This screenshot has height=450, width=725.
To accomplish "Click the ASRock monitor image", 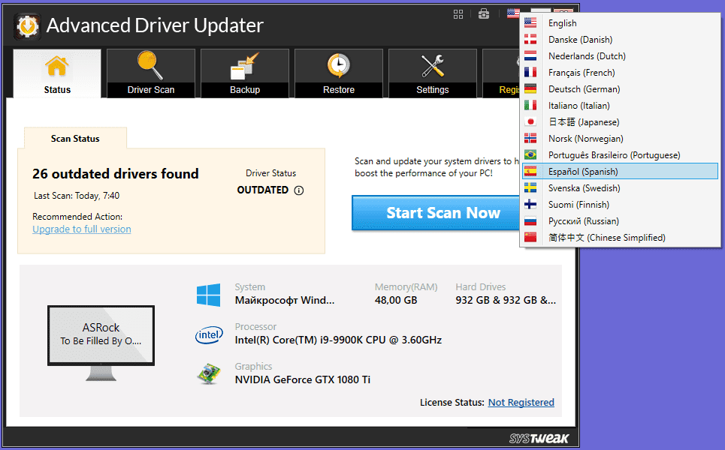I will pos(101,343).
